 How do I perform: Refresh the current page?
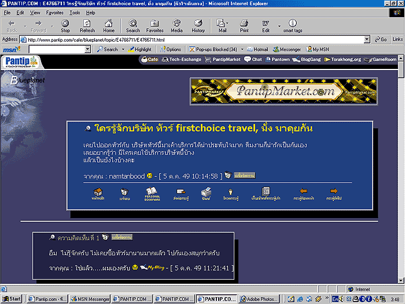[x=87, y=26]
